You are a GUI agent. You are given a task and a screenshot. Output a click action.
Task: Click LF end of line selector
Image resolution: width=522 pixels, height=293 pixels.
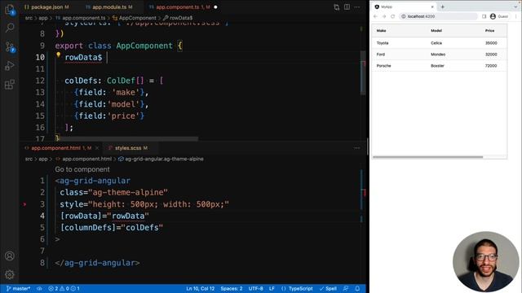click(272, 289)
